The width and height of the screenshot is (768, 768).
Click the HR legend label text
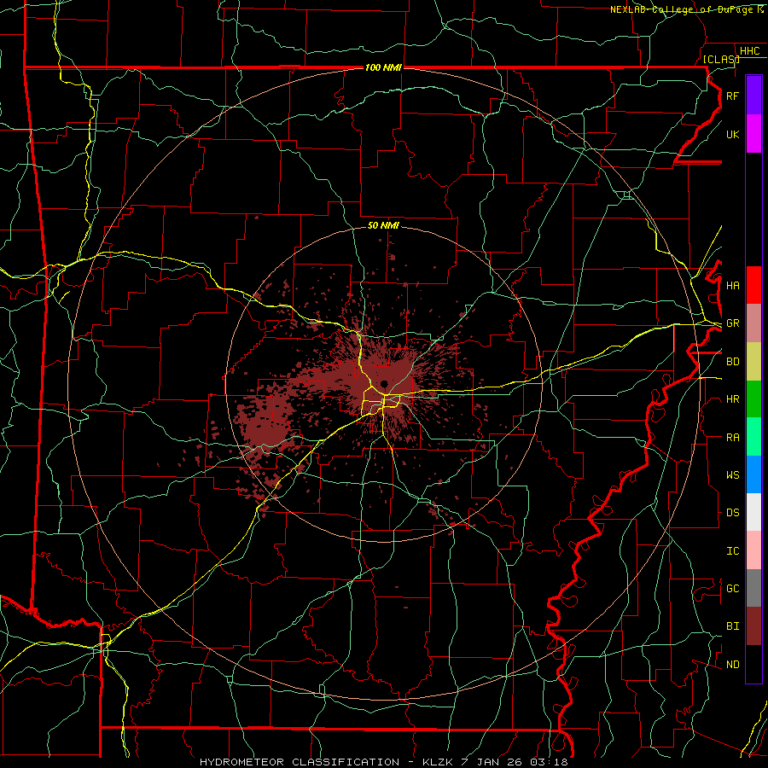pos(733,399)
